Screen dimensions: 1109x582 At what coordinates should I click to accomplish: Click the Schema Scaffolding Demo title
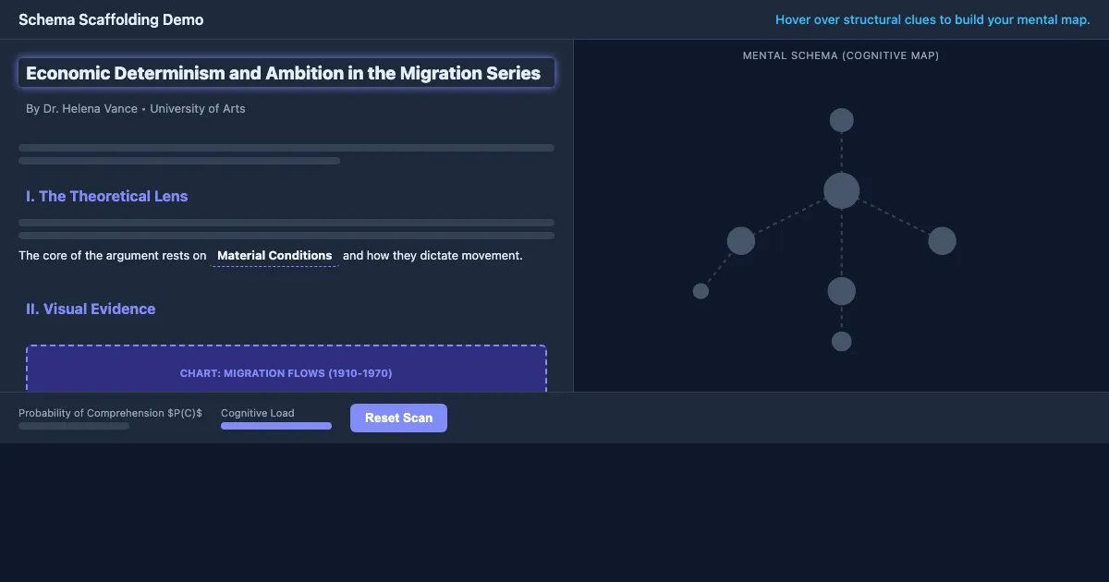(x=111, y=19)
